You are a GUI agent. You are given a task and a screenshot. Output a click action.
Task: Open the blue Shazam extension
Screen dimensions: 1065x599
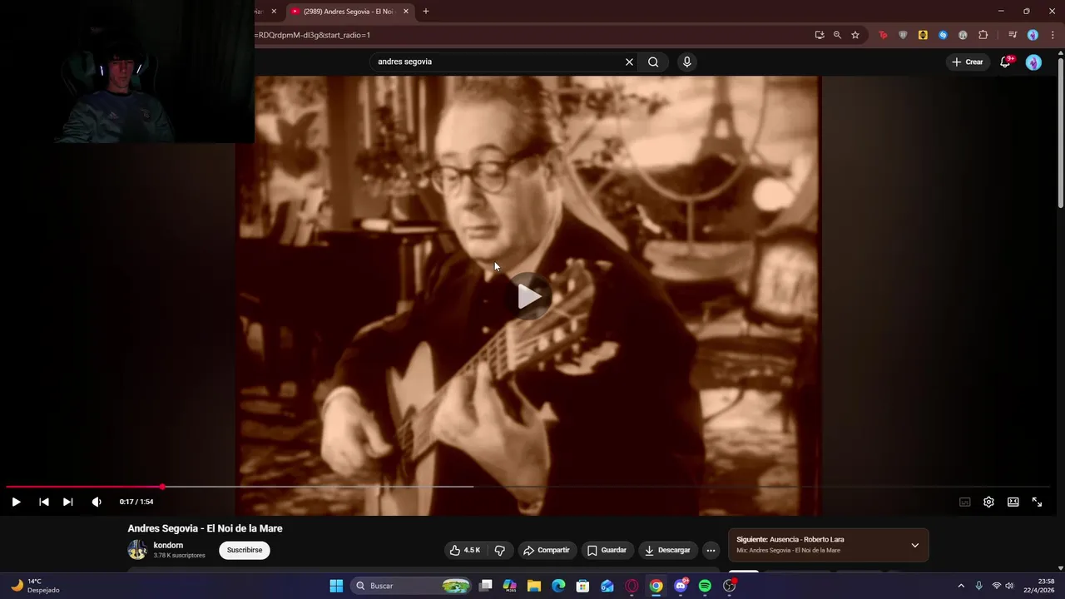(x=943, y=35)
